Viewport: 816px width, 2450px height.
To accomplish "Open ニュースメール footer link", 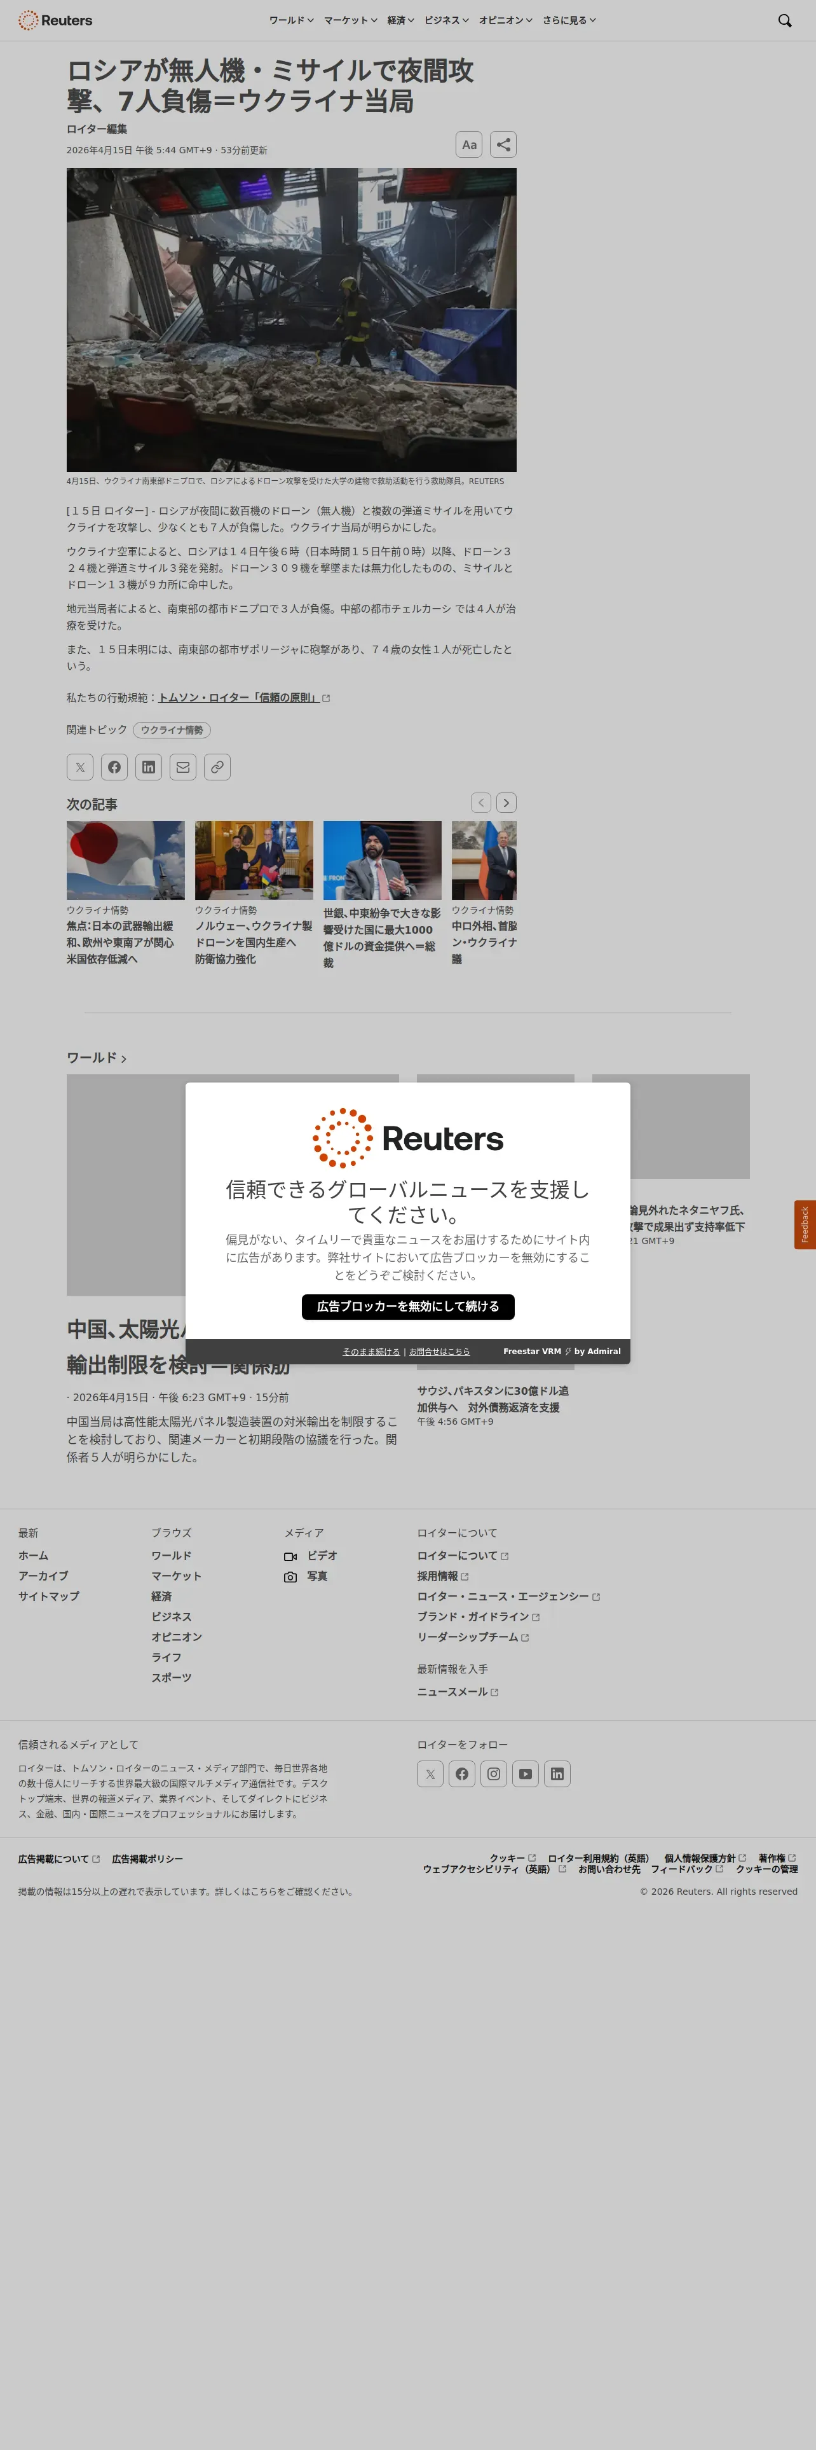I will (458, 1692).
